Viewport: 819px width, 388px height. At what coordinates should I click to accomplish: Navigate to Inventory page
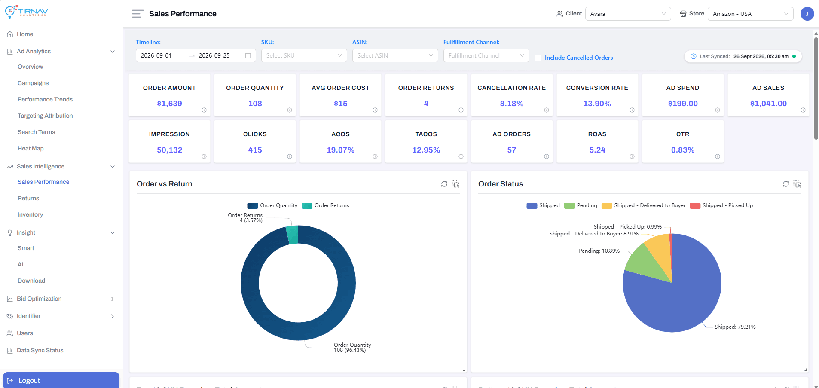30,215
